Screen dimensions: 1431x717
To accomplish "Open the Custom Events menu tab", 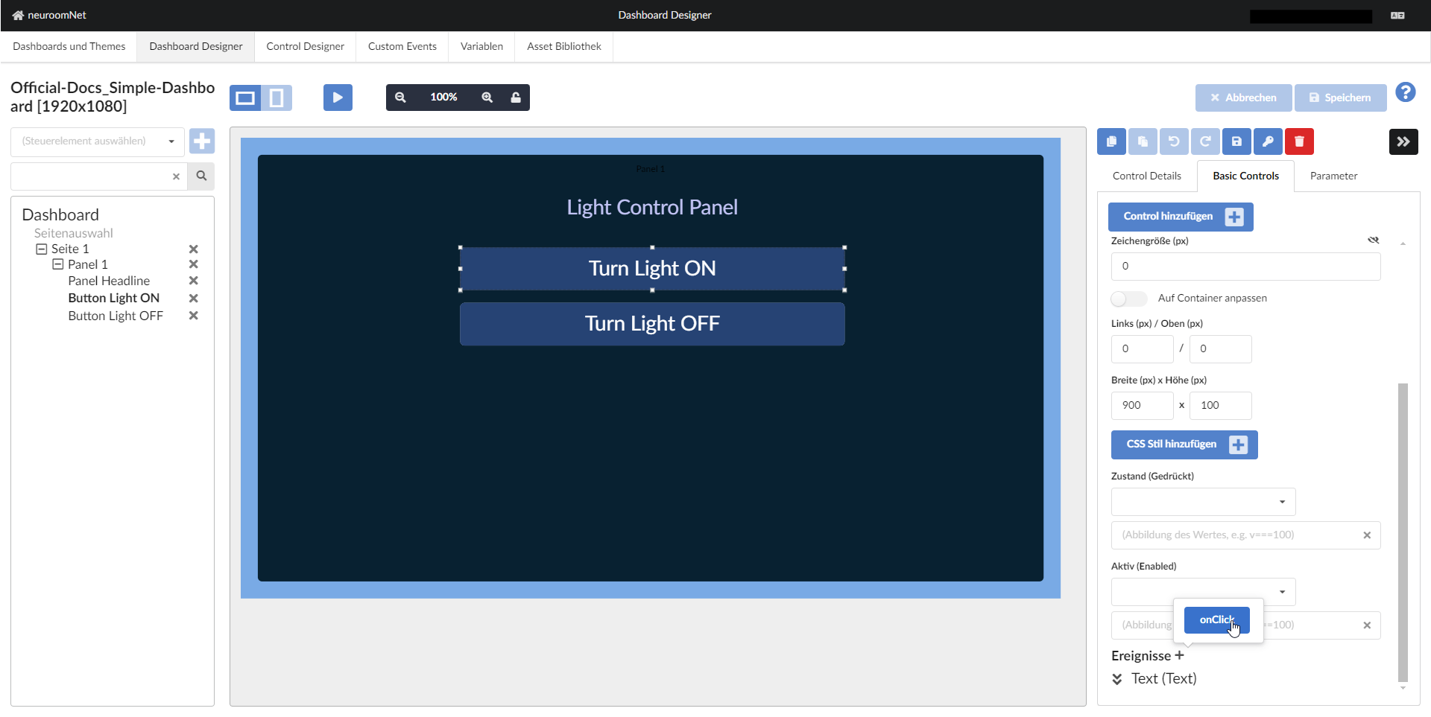I will pyautogui.click(x=402, y=46).
